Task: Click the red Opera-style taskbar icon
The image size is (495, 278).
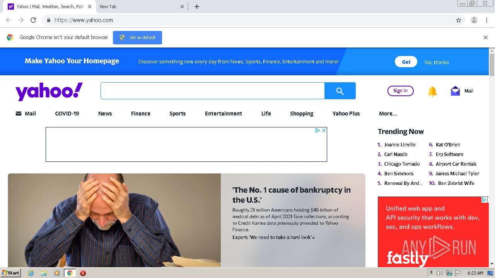Action: tap(83, 273)
